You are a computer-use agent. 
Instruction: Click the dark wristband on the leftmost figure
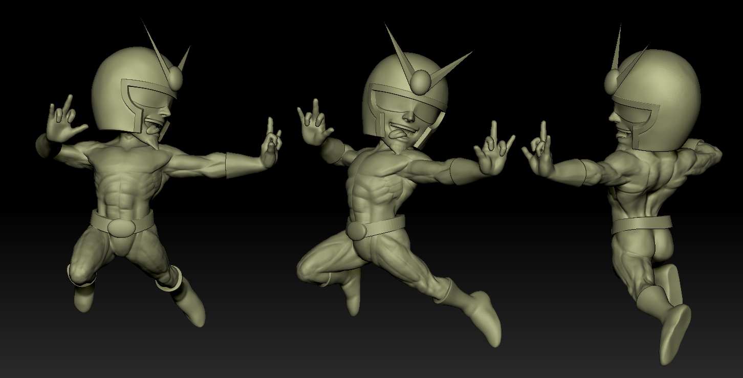tap(49, 146)
